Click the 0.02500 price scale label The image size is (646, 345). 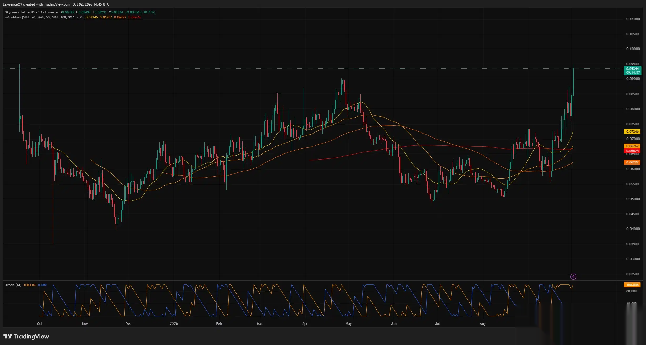coord(632,274)
